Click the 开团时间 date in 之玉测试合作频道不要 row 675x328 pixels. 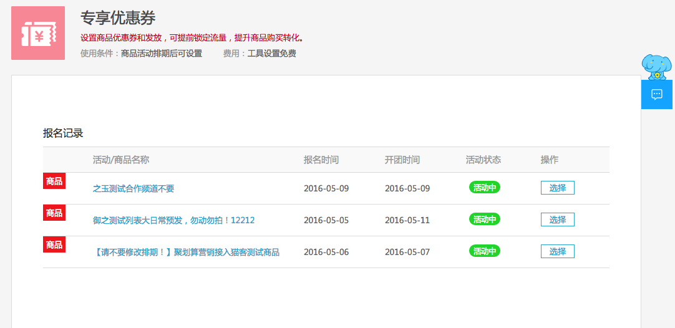(x=407, y=188)
